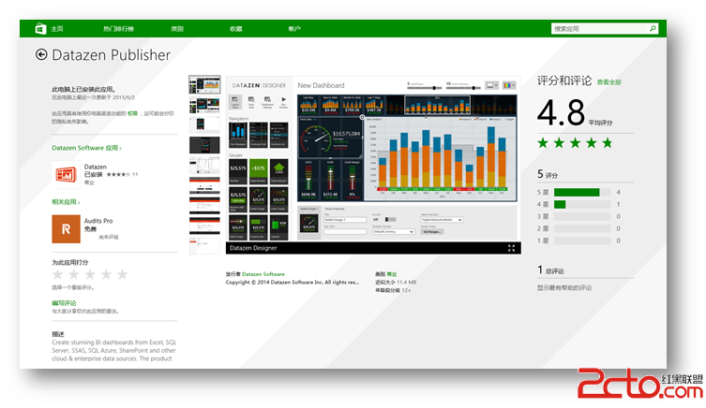The image size is (706, 408).
Task: Rate this app three stars
Action: pos(90,274)
